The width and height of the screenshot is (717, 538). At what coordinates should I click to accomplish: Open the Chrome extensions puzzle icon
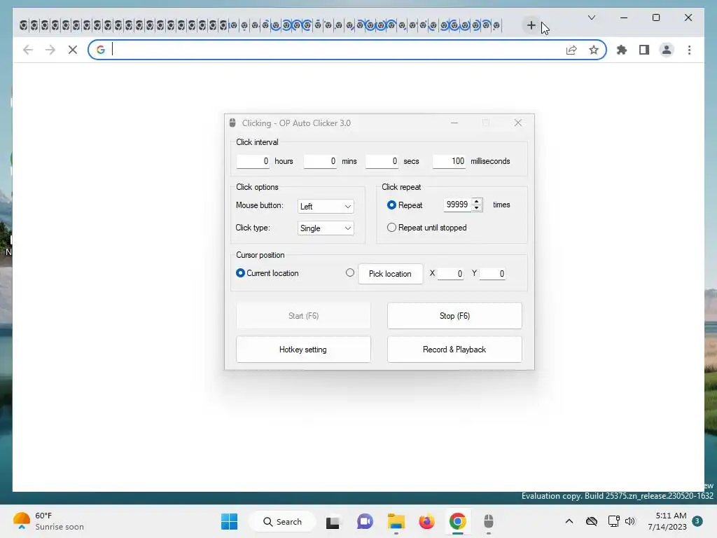(622, 50)
